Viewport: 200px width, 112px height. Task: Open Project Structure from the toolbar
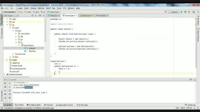(x=194, y=12)
